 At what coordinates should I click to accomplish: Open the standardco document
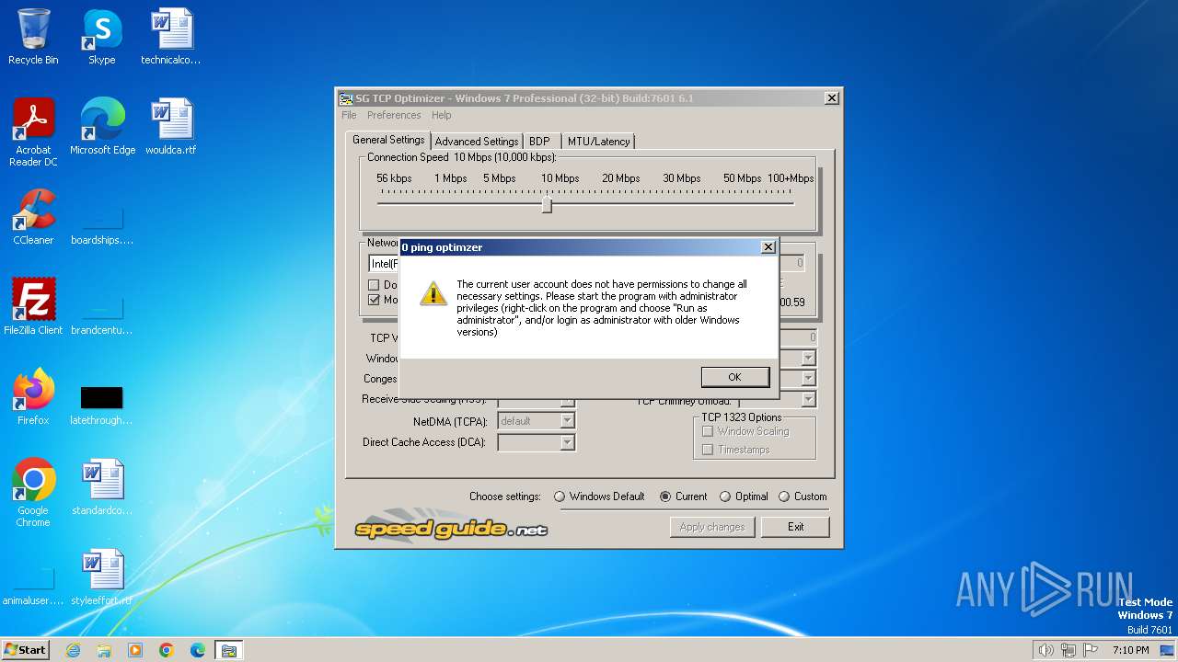tap(102, 487)
